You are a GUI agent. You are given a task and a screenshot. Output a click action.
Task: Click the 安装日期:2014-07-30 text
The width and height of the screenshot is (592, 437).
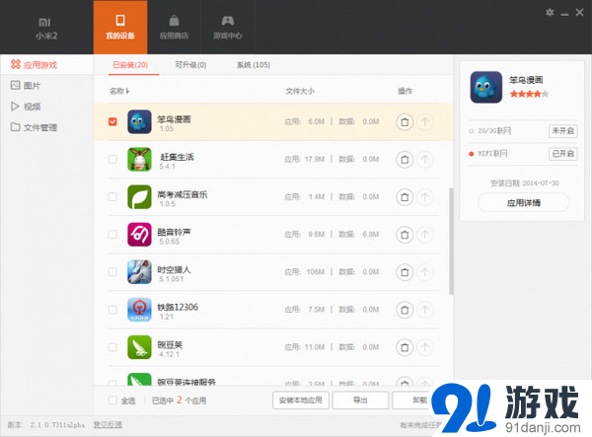pos(525,183)
